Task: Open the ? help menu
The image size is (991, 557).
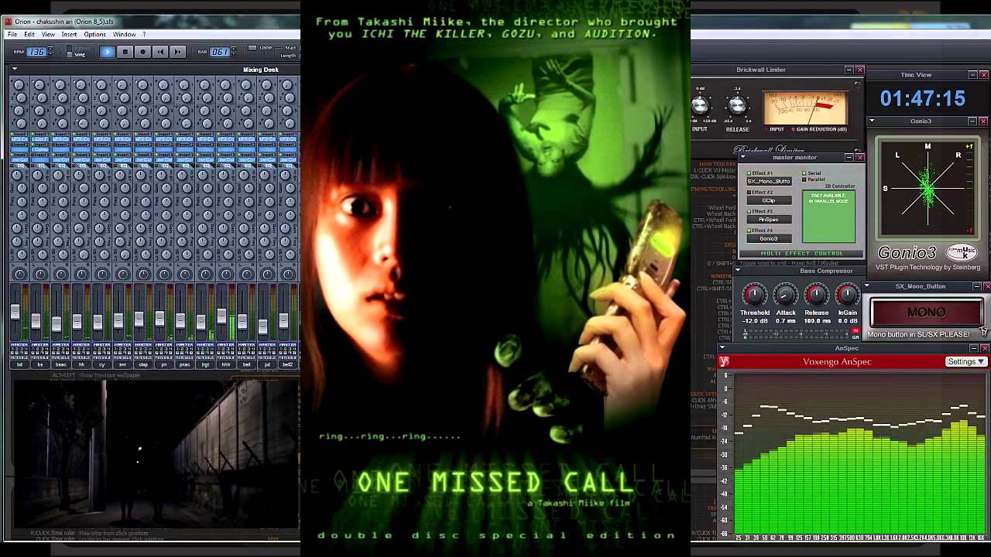Action: coord(144,34)
